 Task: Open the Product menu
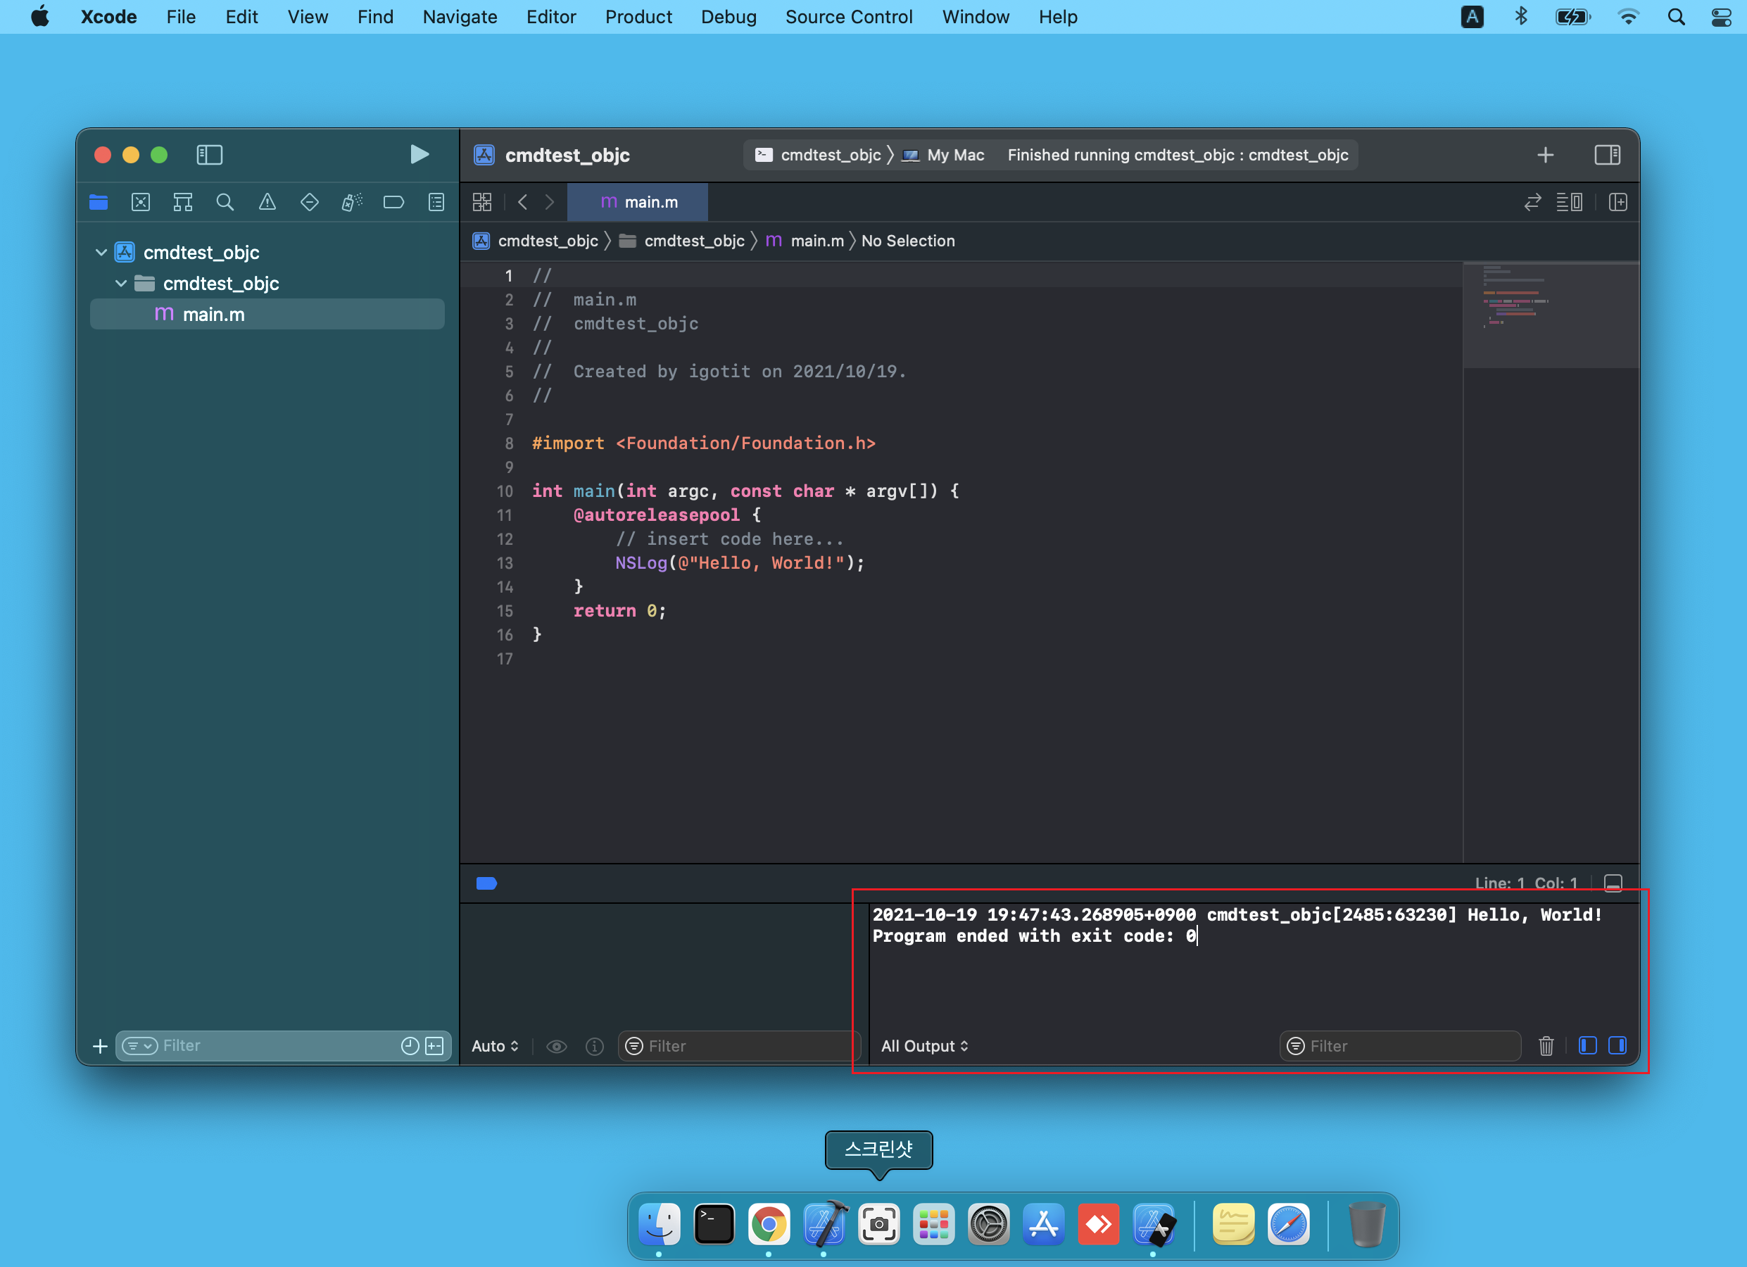coord(638,17)
